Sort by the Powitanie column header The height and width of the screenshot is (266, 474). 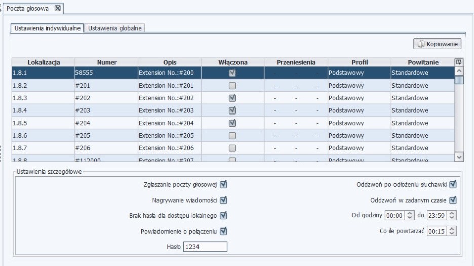pyautogui.click(x=423, y=62)
